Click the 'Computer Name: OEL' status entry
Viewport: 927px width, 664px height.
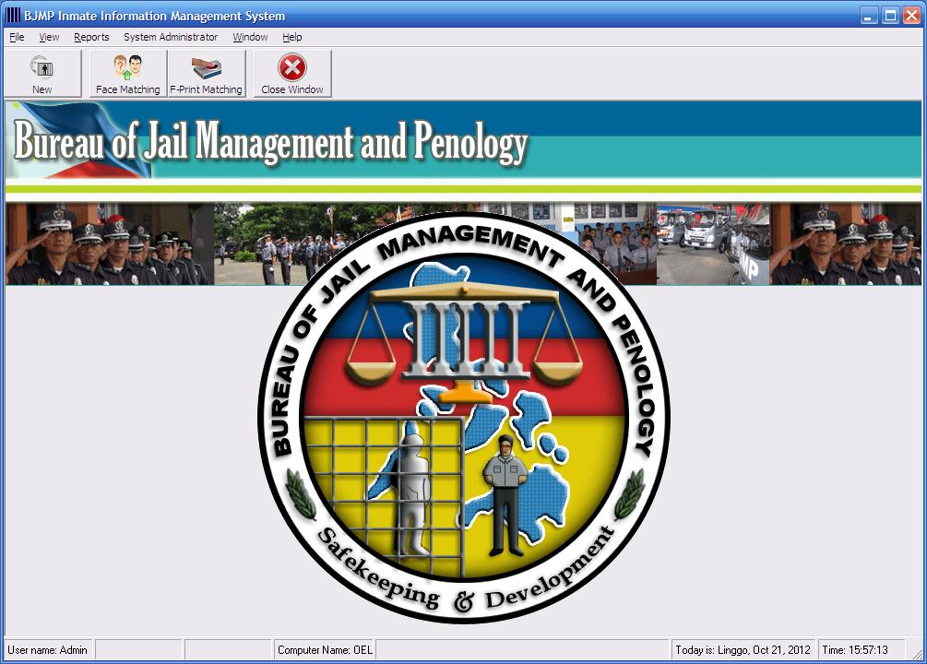pos(325,650)
